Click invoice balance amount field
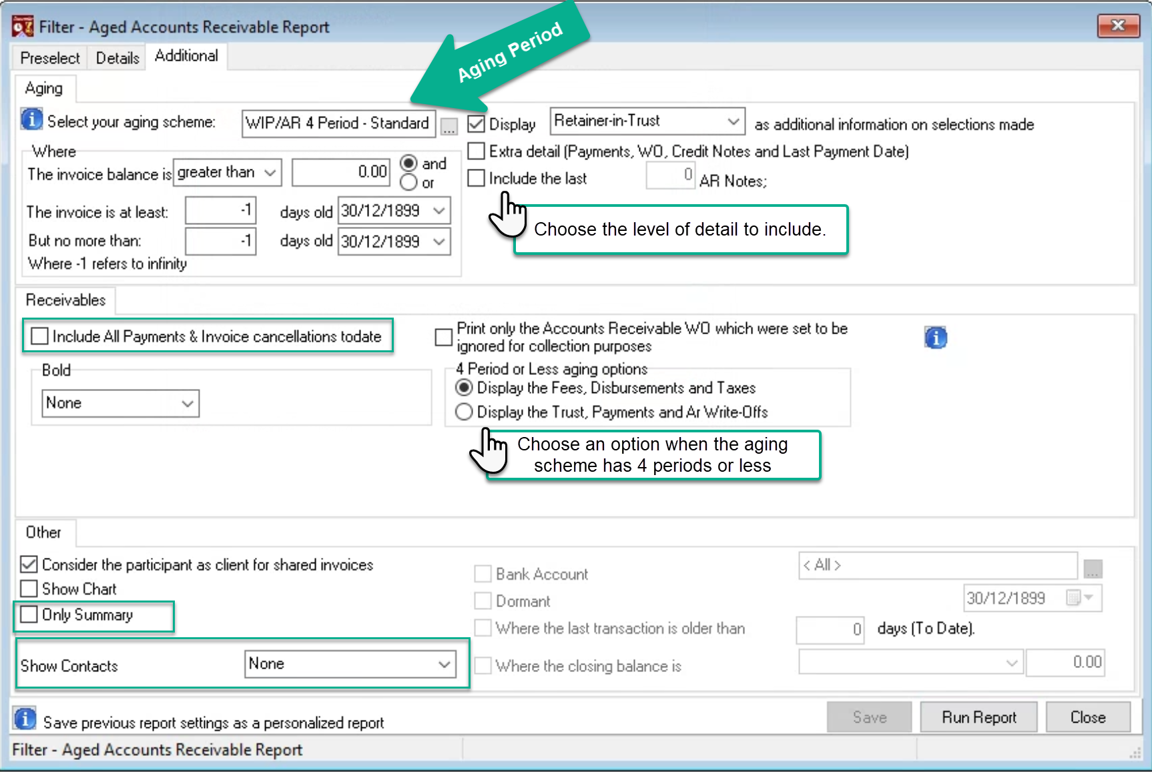 [x=341, y=173]
